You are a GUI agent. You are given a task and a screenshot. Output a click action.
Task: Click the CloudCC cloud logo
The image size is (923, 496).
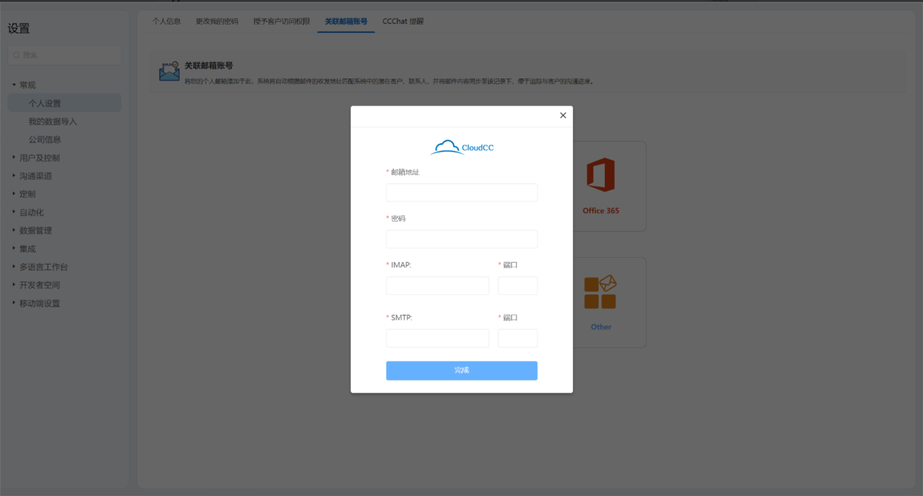point(447,147)
